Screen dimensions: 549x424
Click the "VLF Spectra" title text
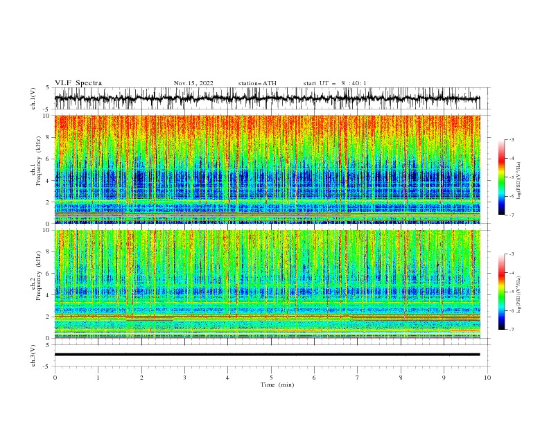pos(78,83)
